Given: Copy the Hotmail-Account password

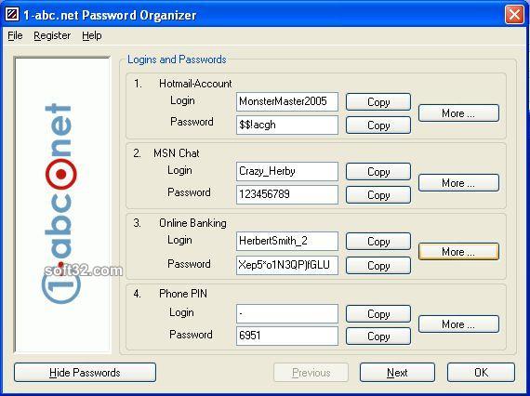Looking at the screenshot, I should pyautogui.click(x=378, y=125).
